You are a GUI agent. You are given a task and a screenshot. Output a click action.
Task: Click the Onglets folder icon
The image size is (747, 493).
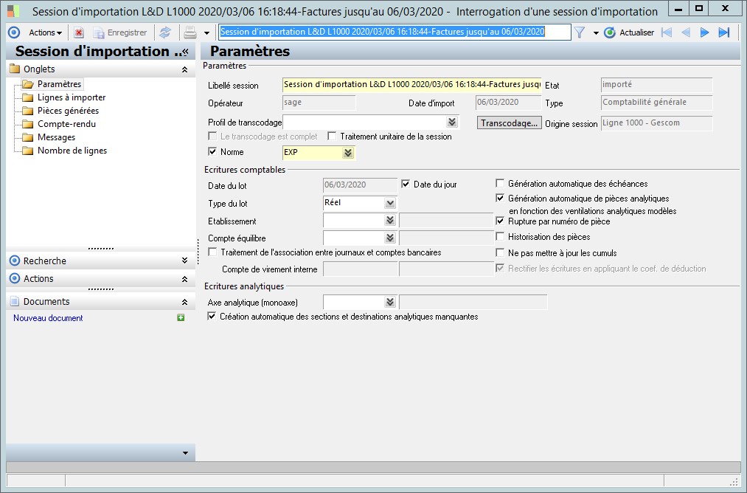15,69
